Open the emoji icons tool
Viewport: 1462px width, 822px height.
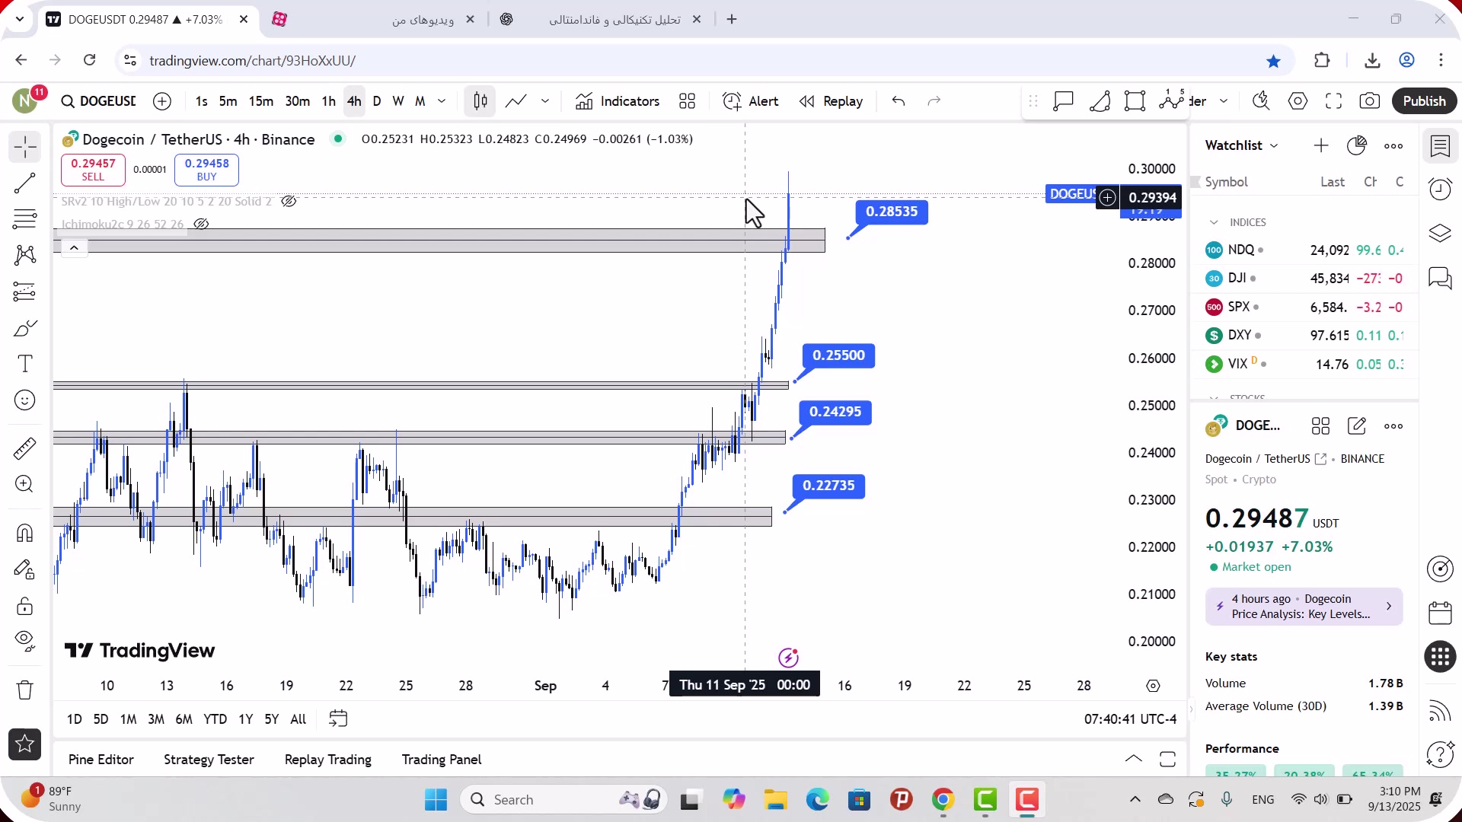(x=25, y=400)
